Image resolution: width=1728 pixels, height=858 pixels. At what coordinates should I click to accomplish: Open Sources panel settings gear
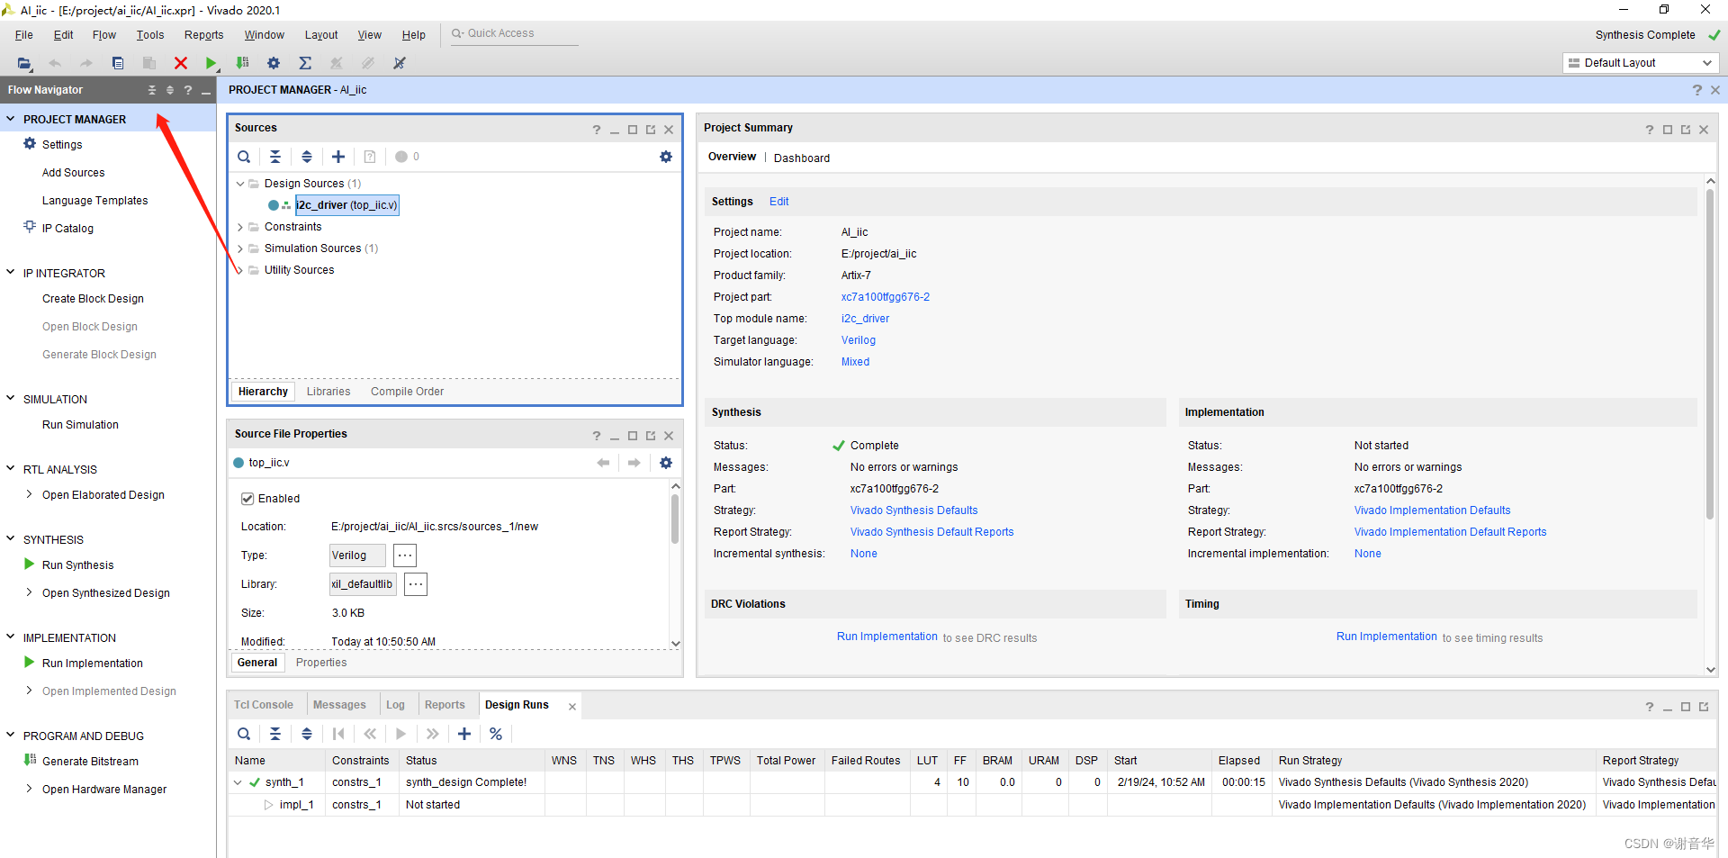coord(666,157)
